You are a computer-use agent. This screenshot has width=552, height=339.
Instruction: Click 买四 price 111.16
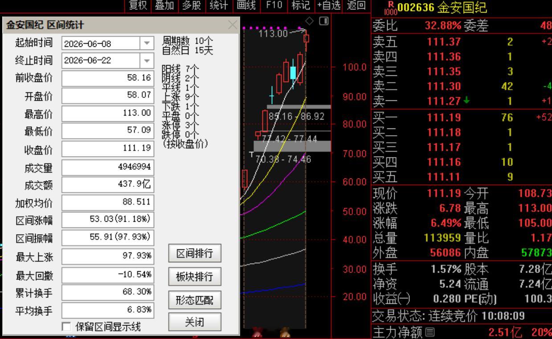click(x=444, y=162)
